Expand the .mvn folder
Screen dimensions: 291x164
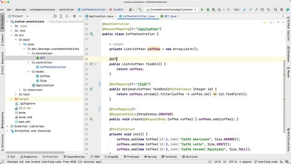11,31
